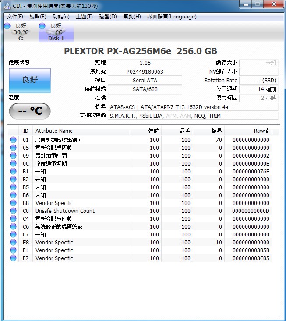Image resolution: width=286 pixels, height=321 pixels.
Task: Click the blue status orb for Disk 1
Action: pyautogui.click(x=42, y=26)
